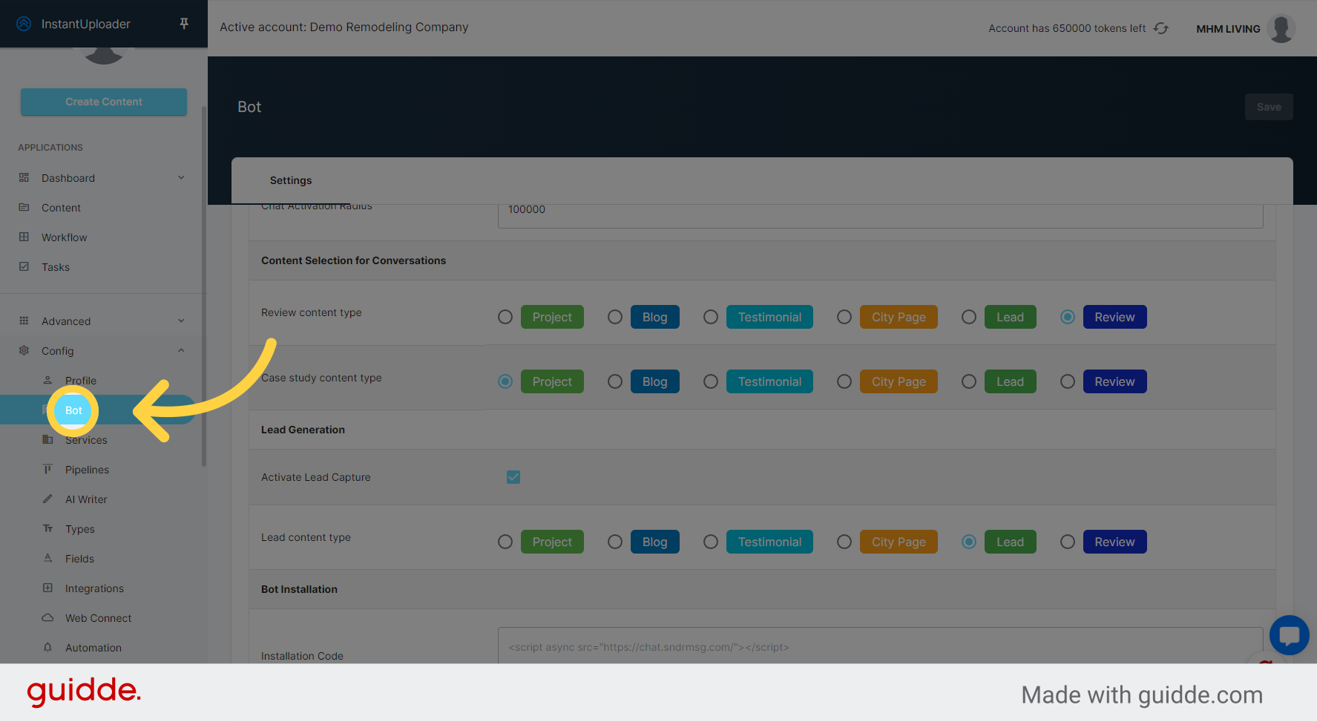Select the Integrations icon

pyautogui.click(x=47, y=588)
